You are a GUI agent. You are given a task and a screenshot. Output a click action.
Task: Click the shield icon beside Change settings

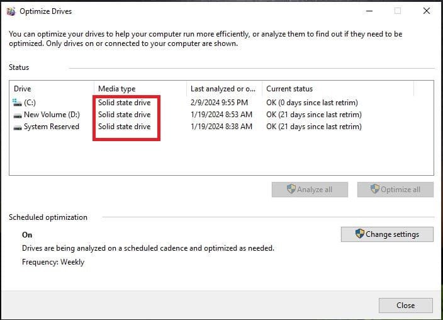[x=359, y=234]
